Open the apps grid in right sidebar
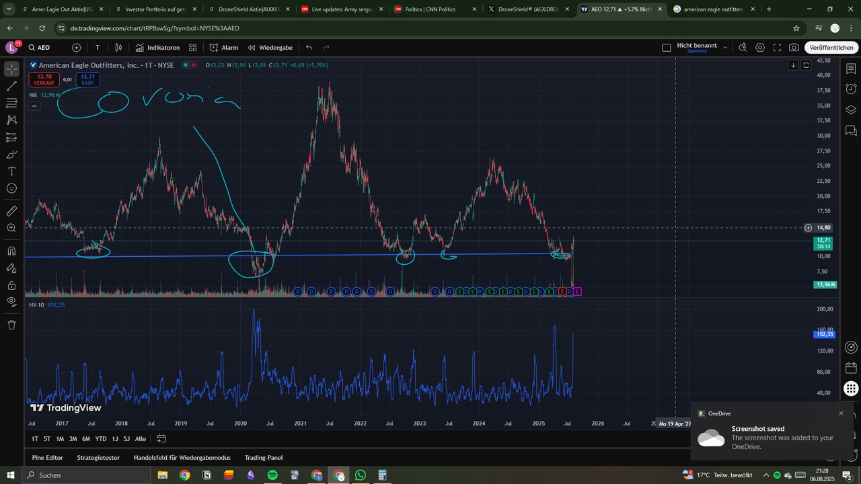This screenshot has height=484, width=861. point(851,389)
